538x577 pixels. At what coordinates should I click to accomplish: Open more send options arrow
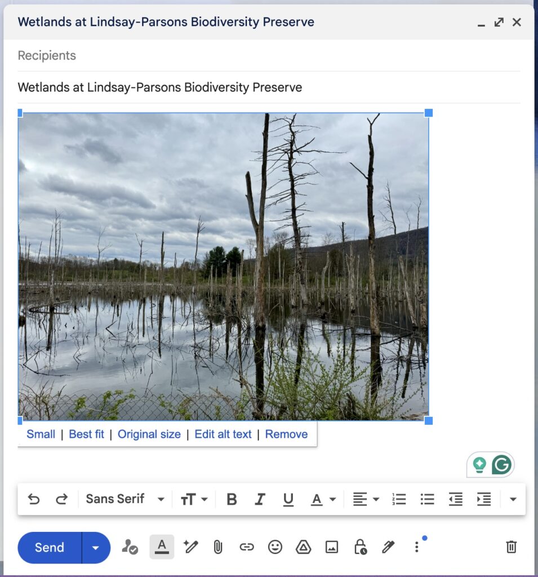[x=96, y=548]
